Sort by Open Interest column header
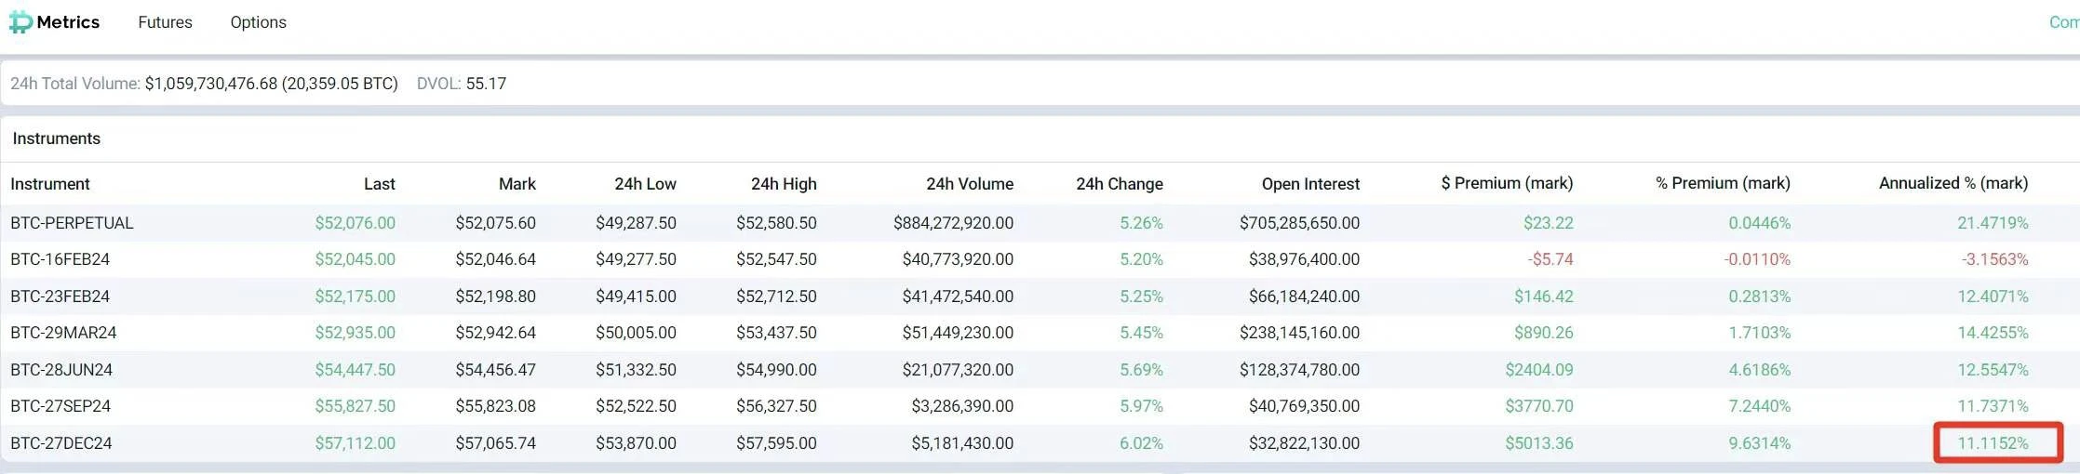The image size is (2080, 474). click(x=1309, y=184)
